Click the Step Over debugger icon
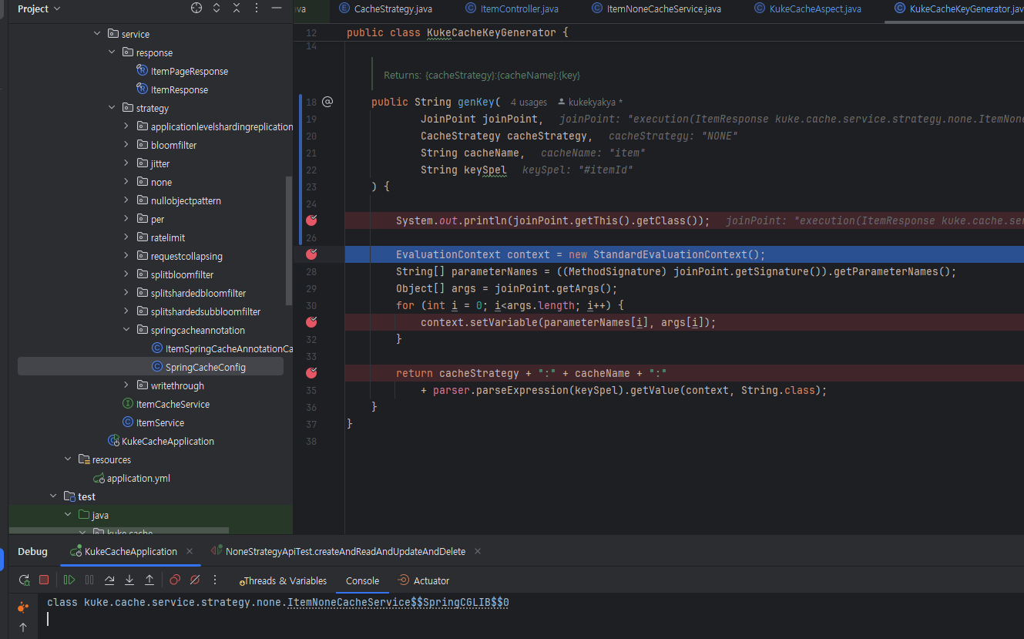Image resolution: width=1024 pixels, height=639 pixels. tap(109, 580)
